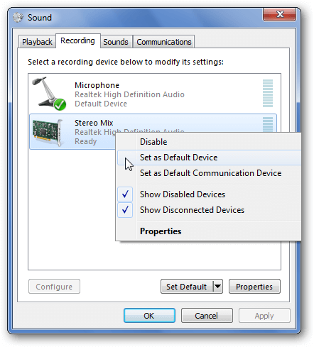The width and height of the screenshot is (314, 347).
Task: Select Set as Default Communication Device
Action: click(x=210, y=173)
